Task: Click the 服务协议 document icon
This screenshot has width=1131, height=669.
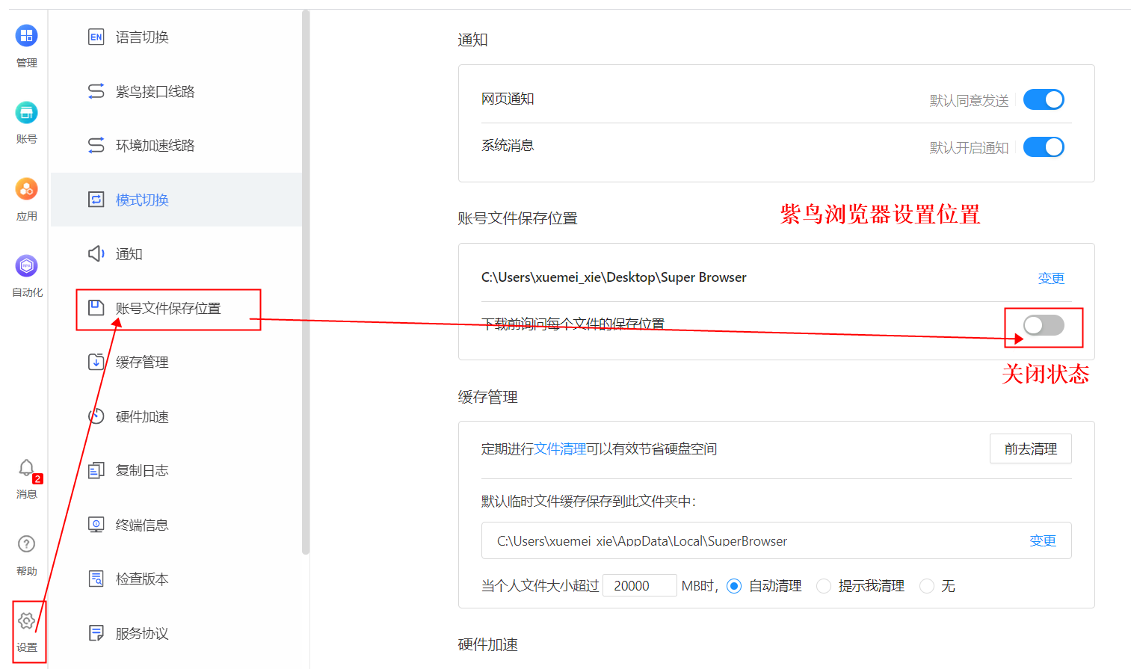Action: [x=96, y=633]
